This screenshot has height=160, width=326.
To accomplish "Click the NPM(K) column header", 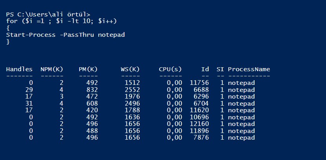I will 52,69.
